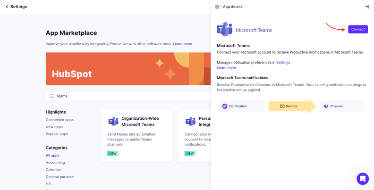Select Accounting category
Screen dimensions: 374x190
pos(55,163)
